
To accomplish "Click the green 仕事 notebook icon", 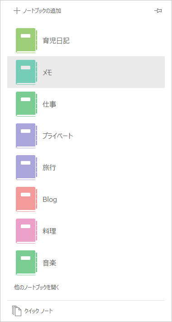I will [x=27, y=104].
